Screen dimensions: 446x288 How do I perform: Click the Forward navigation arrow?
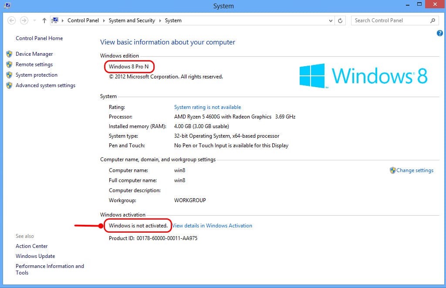click(x=24, y=20)
